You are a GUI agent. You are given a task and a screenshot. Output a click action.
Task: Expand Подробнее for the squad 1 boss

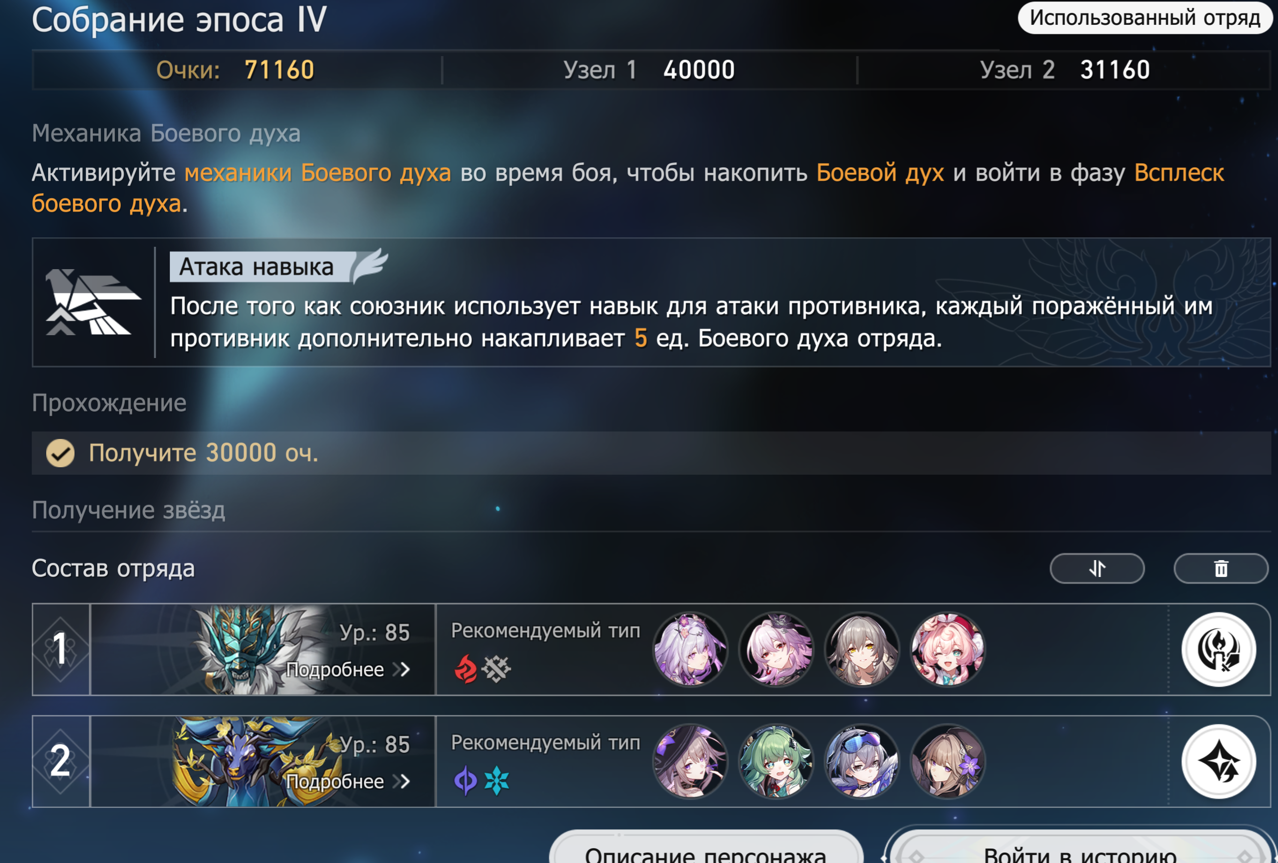pos(348,669)
